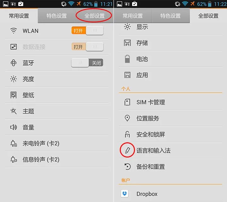Tap the theme (主题) wand icon
Screen dimensions: 227x202
point(14,111)
